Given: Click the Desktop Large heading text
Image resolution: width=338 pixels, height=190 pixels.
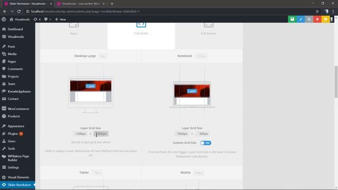Looking at the screenshot, I should click(85, 56).
